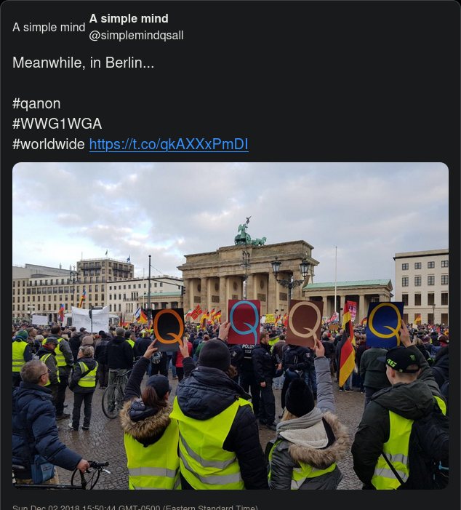Screen dimensions: 461x510
Task: Select the #worldwide hashtag
Action: tap(49, 144)
